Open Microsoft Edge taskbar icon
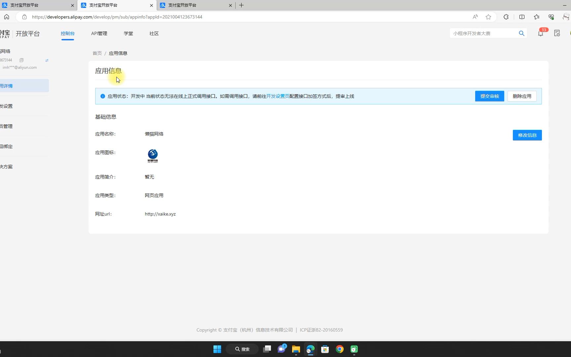The width and height of the screenshot is (571, 357). tap(310, 349)
